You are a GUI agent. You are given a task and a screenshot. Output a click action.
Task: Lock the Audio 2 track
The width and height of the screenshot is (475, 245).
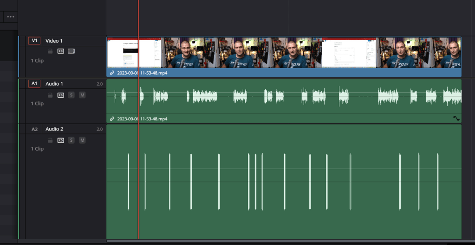(50, 140)
